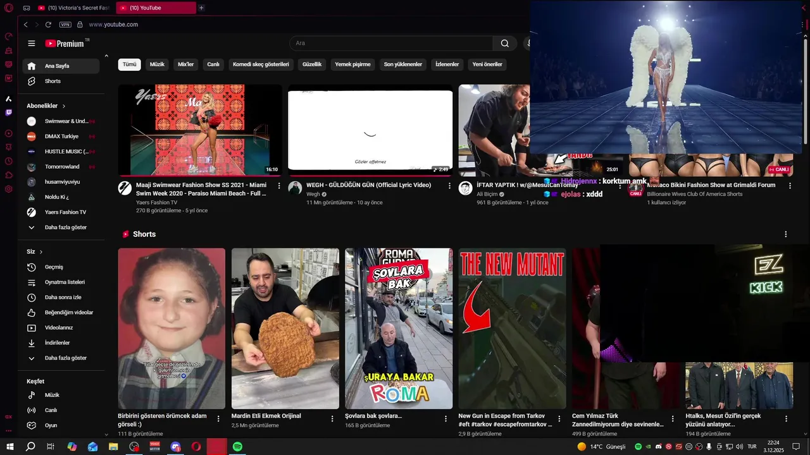The height and width of the screenshot is (455, 810).
Task: Open history clock in Opera sidebar
Action: (8, 161)
